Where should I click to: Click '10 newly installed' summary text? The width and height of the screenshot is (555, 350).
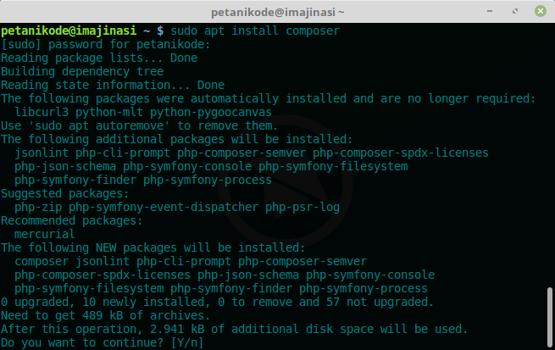(x=143, y=302)
